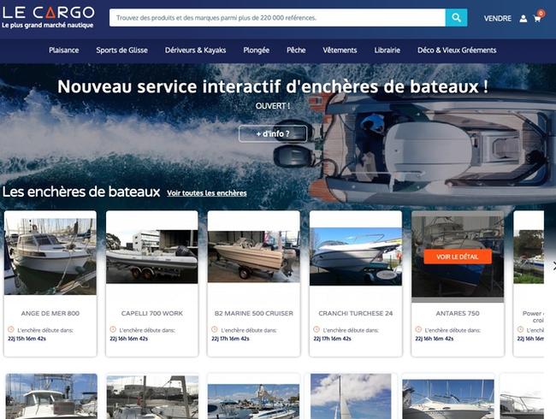Image resolution: width=556 pixels, height=419 pixels.
Task: Open the Cranchi Turchese 24 boat photo
Action: click(356, 257)
